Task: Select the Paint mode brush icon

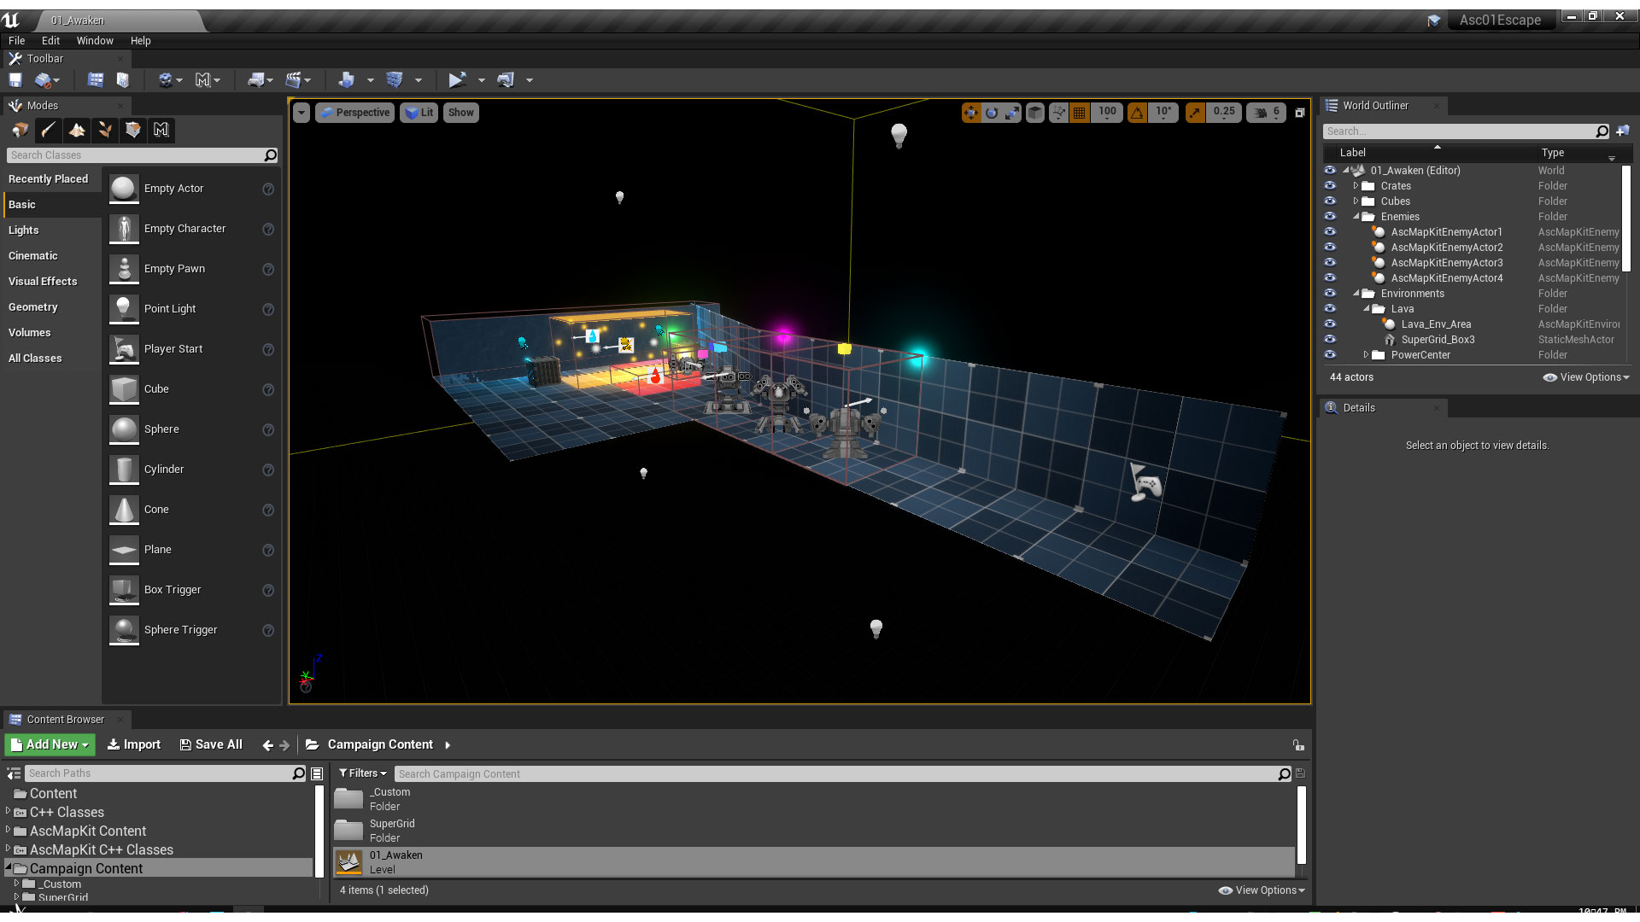Action: coord(49,130)
